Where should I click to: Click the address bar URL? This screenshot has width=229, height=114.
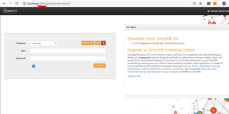[x=49, y=3]
